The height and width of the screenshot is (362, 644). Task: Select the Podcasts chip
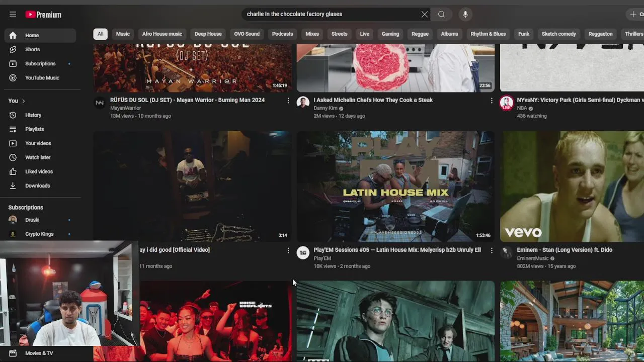[282, 34]
